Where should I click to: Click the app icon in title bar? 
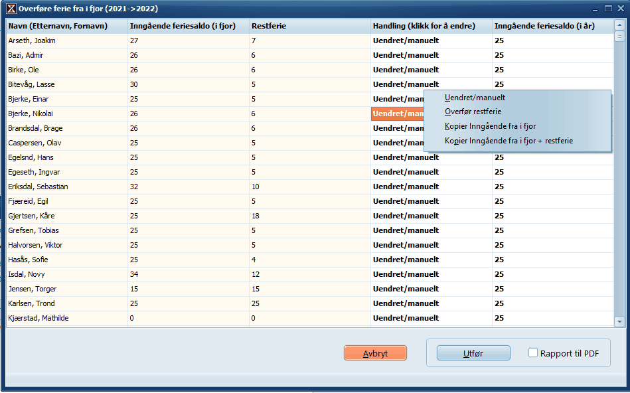(11, 9)
